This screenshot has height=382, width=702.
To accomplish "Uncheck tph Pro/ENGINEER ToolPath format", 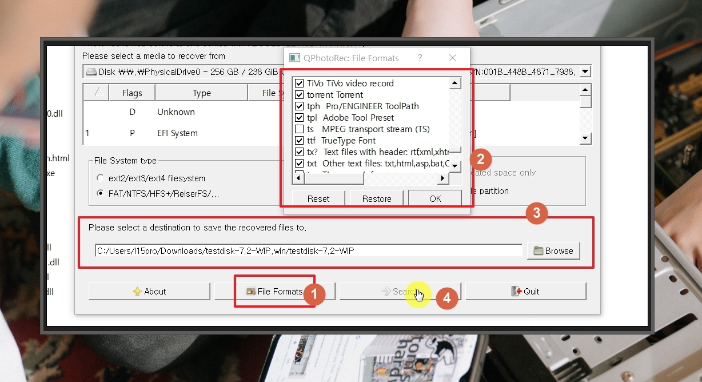I will tap(299, 106).
